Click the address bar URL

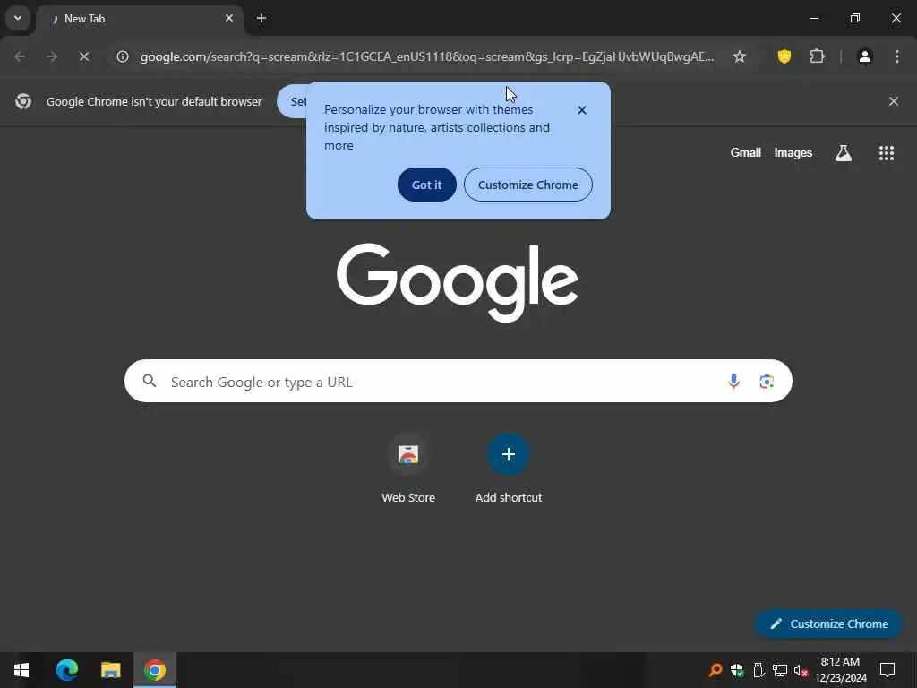coord(426,56)
